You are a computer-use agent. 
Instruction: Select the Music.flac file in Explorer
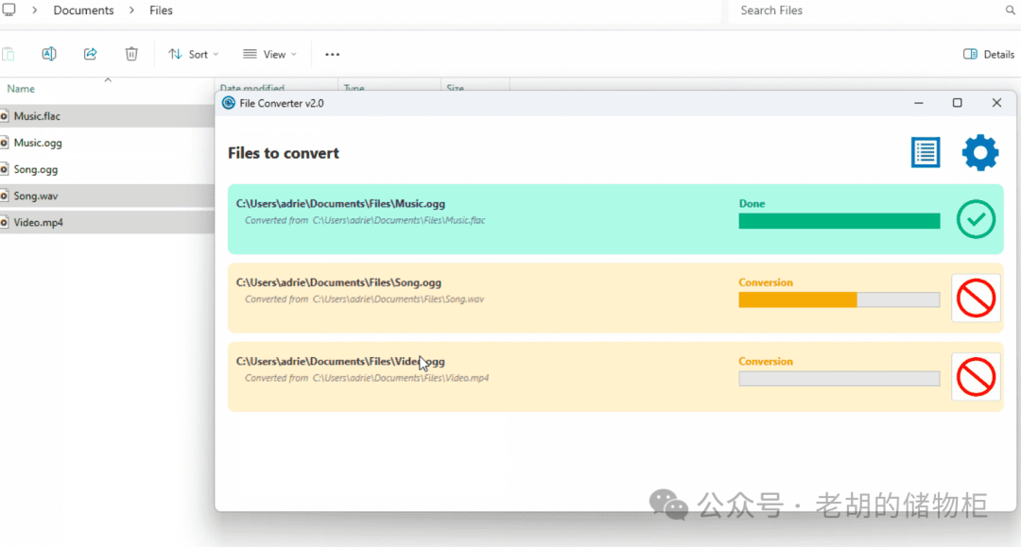click(x=107, y=116)
